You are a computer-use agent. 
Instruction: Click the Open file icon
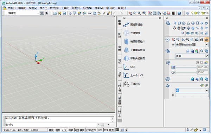[x=60, y=13]
